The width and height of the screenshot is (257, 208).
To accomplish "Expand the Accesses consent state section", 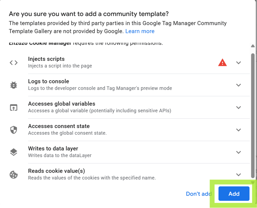I will click(x=239, y=130).
